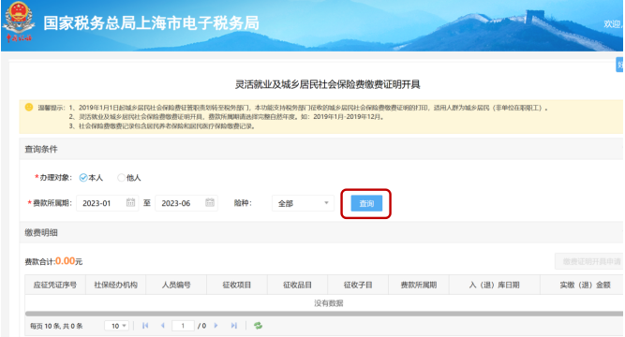This screenshot has height=337, width=625.
Task: Click the page number input field
Action: (183, 326)
